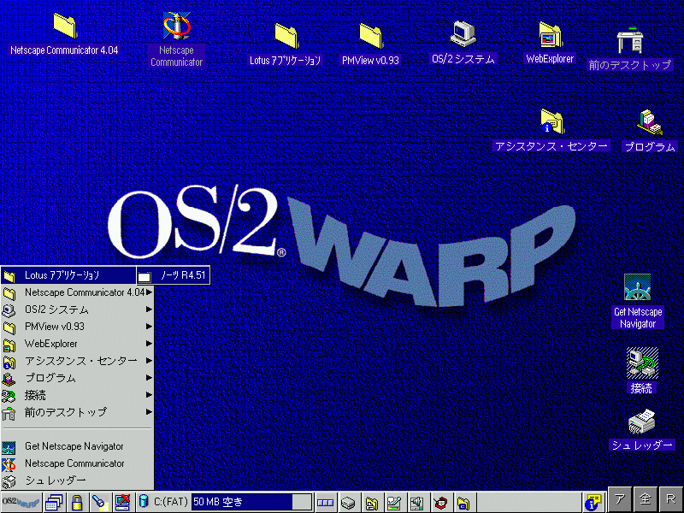Image resolution: width=684 pixels, height=513 pixels.
Task: Open the speaker volume tray icon
Action: (417, 503)
